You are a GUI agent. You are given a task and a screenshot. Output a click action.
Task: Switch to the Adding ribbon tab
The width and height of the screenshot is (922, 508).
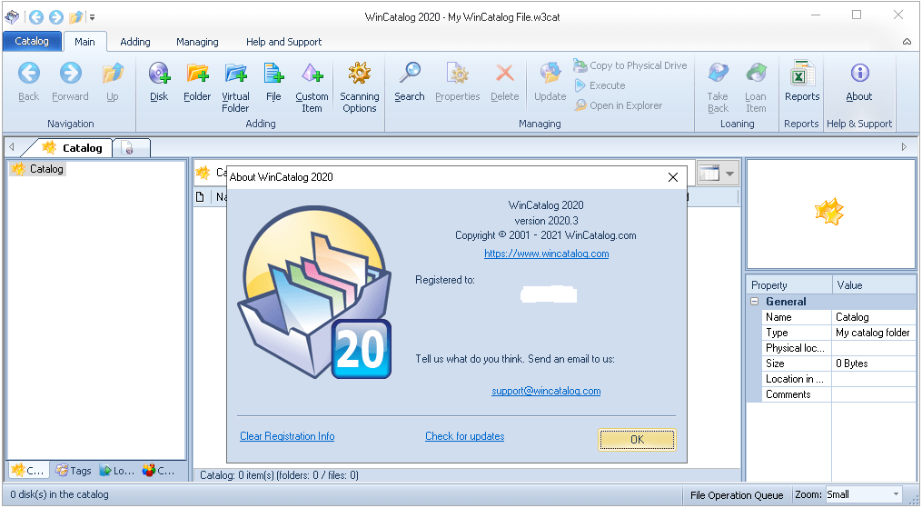135,42
